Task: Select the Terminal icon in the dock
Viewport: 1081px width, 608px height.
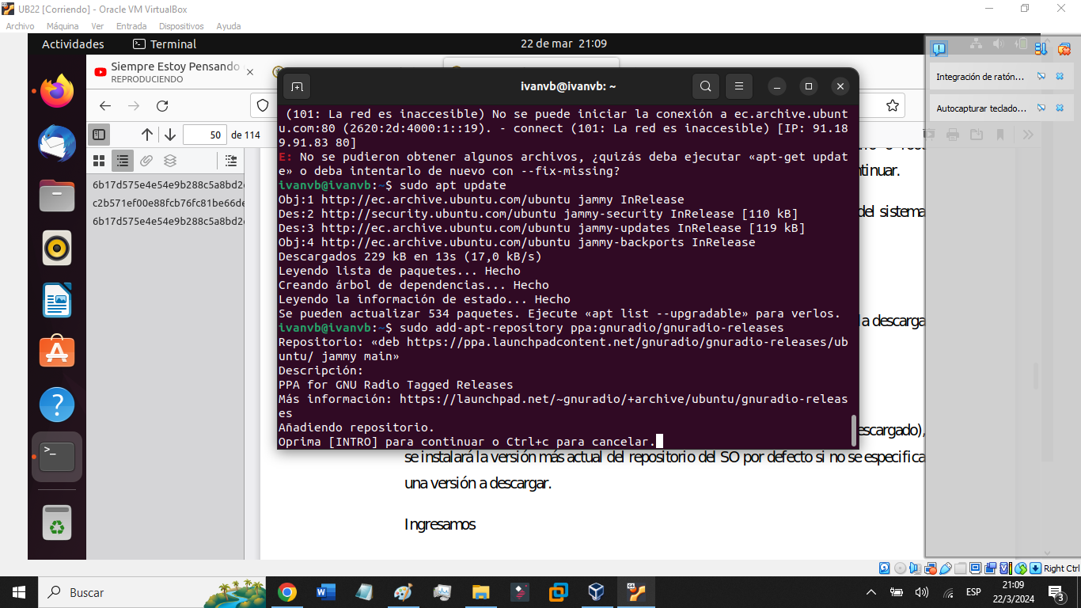Action: [x=57, y=457]
